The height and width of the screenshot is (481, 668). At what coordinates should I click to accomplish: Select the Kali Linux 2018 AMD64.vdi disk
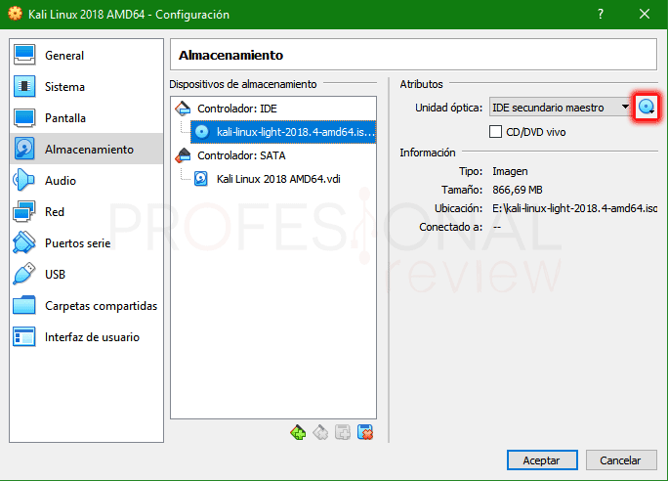278,179
